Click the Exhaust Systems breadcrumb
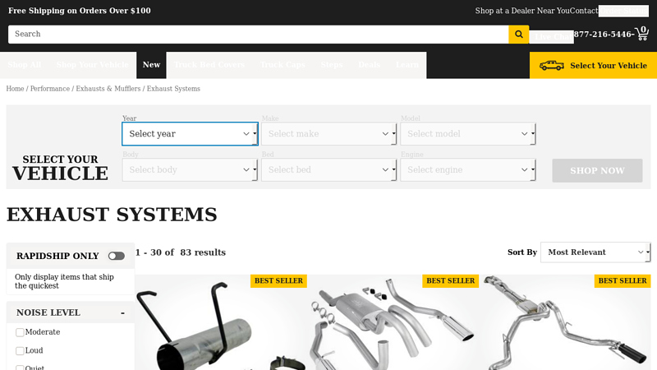Image resolution: width=657 pixels, height=370 pixels. click(173, 89)
